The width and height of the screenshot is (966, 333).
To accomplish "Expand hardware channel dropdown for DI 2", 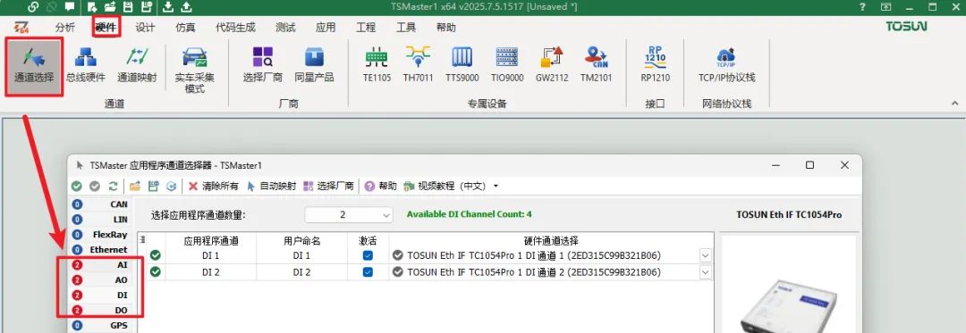I will pyautogui.click(x=706, y=271).
